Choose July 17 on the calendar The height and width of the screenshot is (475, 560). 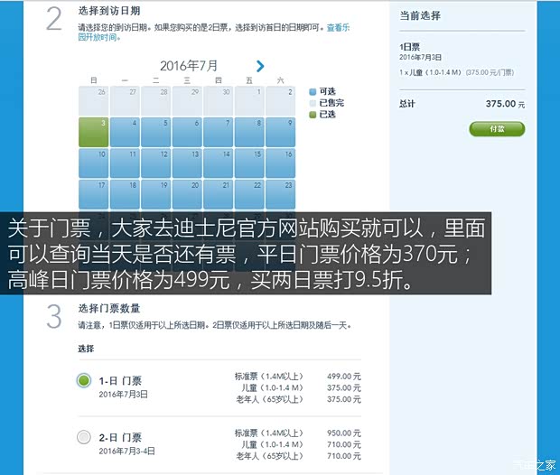(x=94, y=194)
